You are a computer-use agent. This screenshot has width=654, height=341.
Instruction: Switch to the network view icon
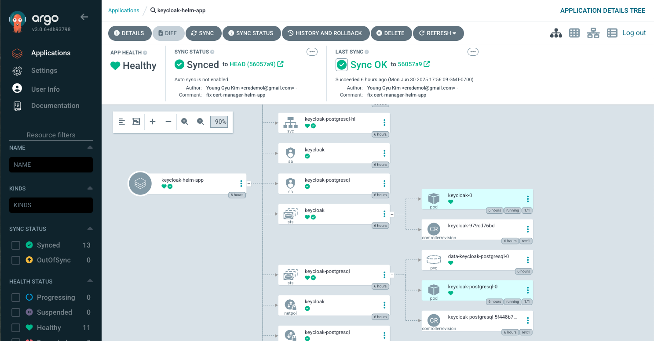point(593,33)
